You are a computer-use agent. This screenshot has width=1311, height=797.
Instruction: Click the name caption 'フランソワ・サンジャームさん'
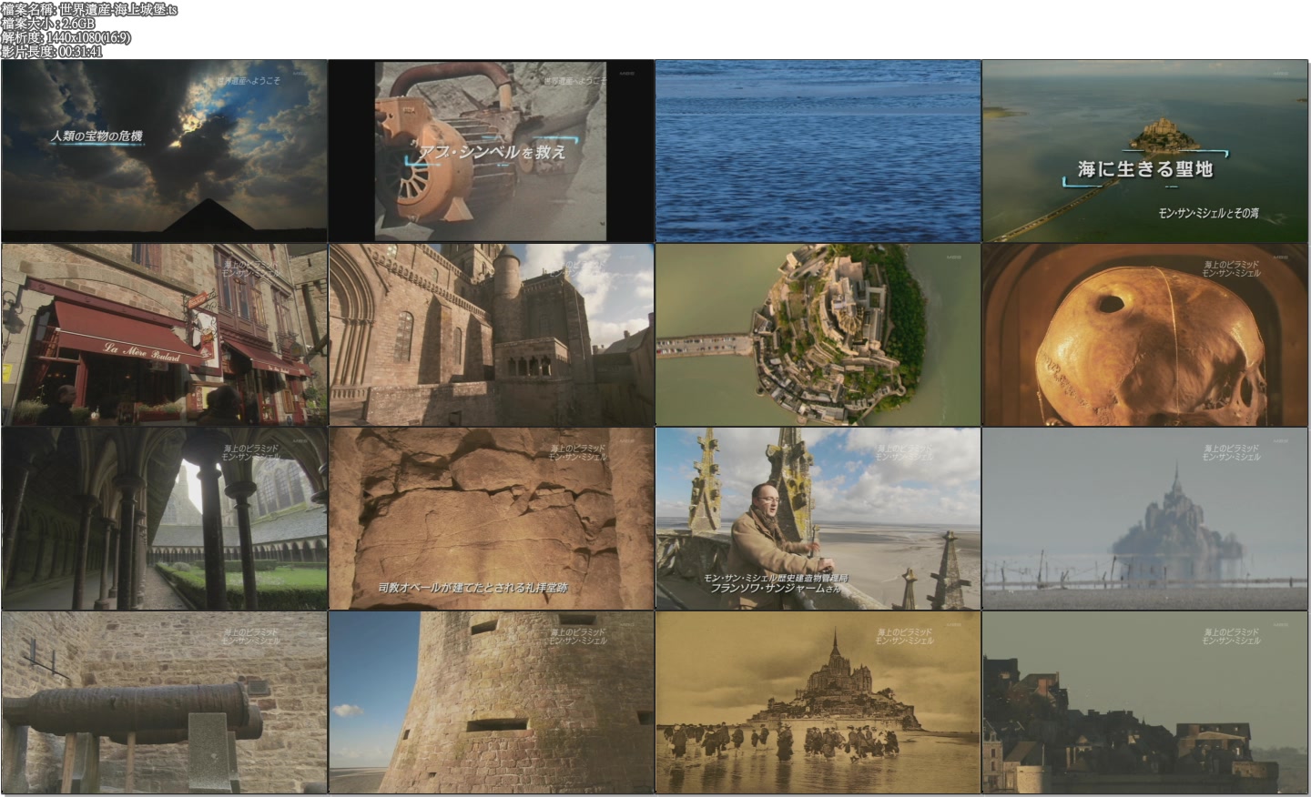(776, 588)
